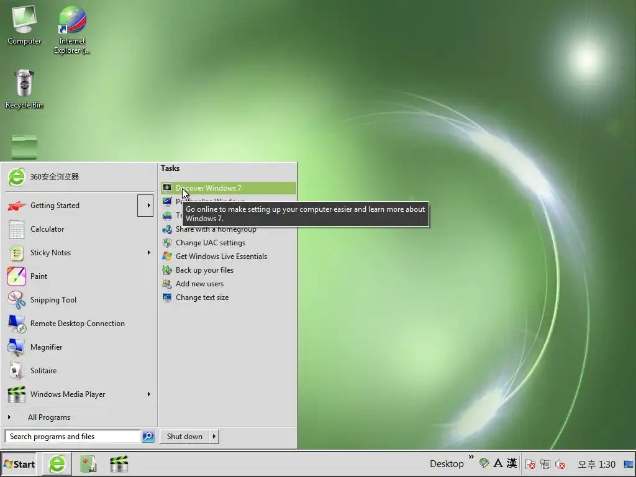
Task: Open the green notebook taskbar icon
Action: pyautogui.click(x=88, y=464)
